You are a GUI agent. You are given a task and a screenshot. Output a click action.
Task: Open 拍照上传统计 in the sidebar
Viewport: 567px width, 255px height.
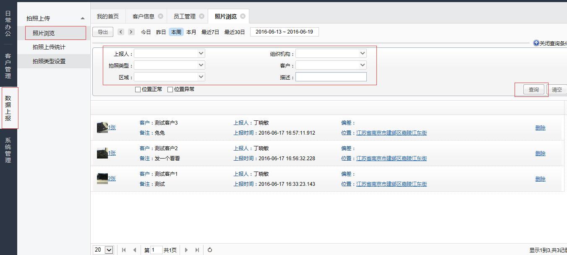(x=49, y=47)
